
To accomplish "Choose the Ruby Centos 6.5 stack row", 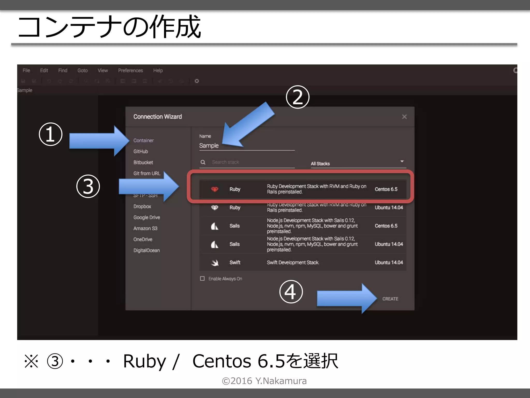I will tap(303, 189).
